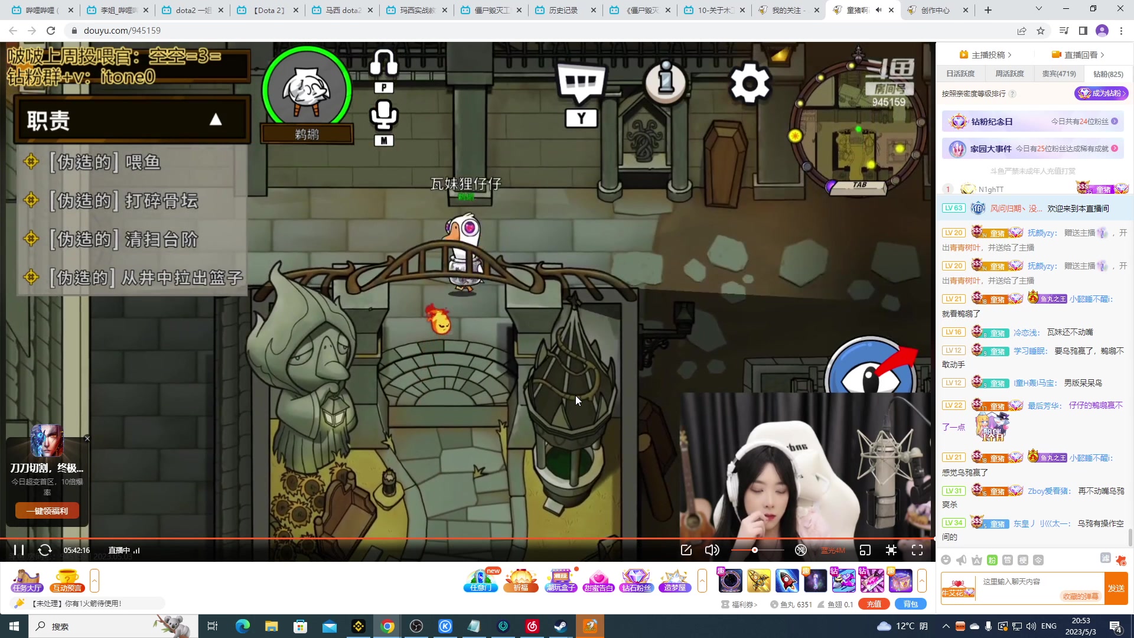Click the in-game microphone icon

click(x=384, y=115)
